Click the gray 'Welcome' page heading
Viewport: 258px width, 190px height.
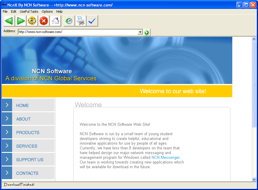pos(88,105)
